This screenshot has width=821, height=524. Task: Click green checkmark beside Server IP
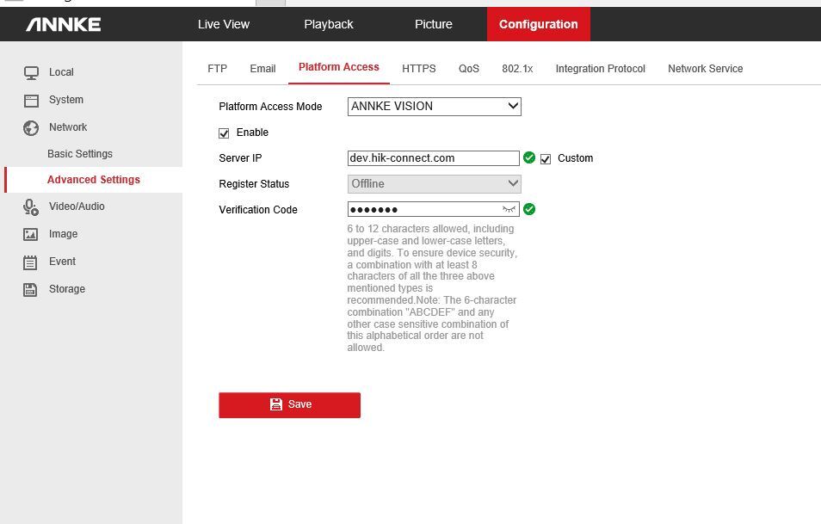pos(529,157)
